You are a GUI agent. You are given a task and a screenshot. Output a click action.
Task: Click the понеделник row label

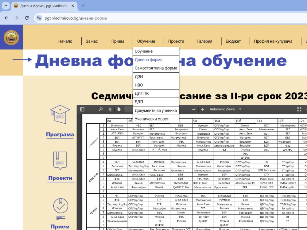[93, 142]
